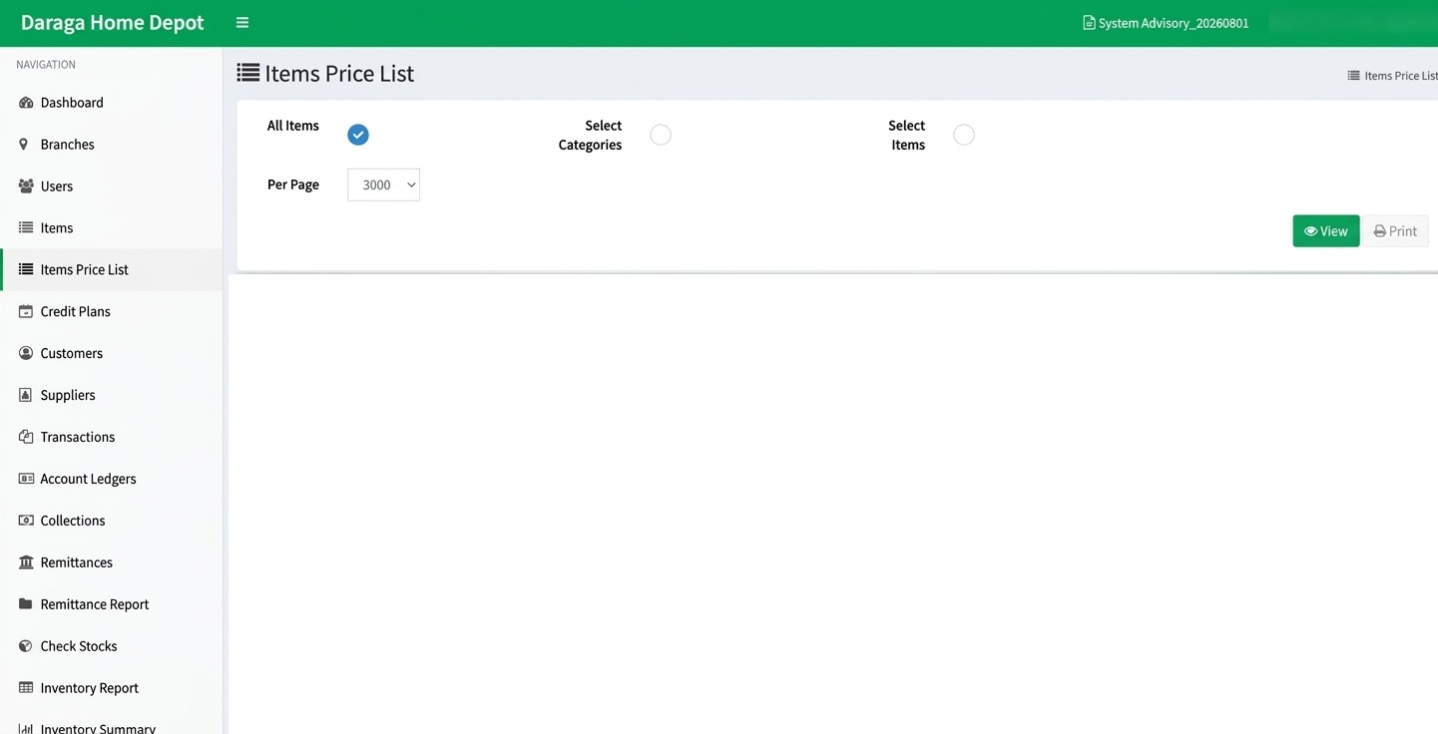Click the Items Price List breadcrumb text
The width and height of the screenshot is (1438, 734).
[1401, 76]
